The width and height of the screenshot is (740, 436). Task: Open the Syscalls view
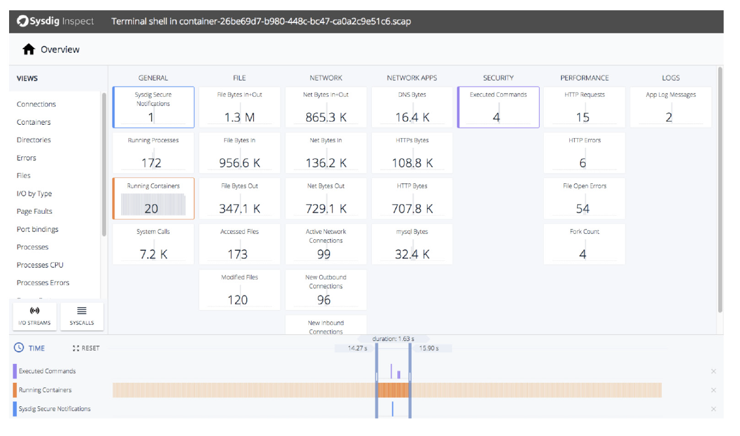click(82, 316)
